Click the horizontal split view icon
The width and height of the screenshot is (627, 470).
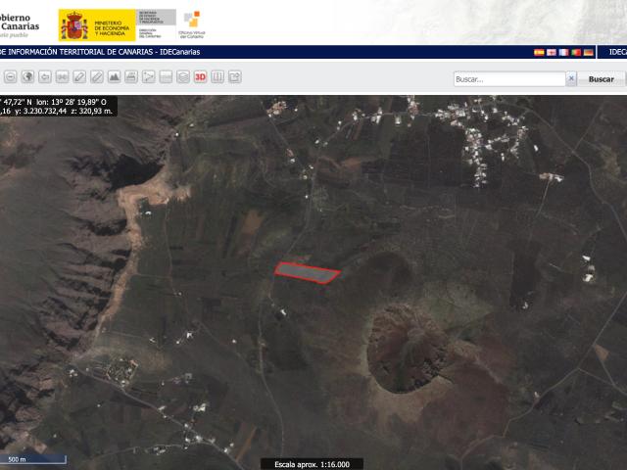[x=166, y=76]
